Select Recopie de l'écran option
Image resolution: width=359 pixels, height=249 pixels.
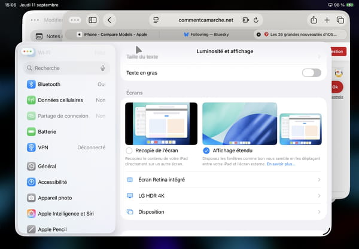pyautogui.click(x=129, y=151)
